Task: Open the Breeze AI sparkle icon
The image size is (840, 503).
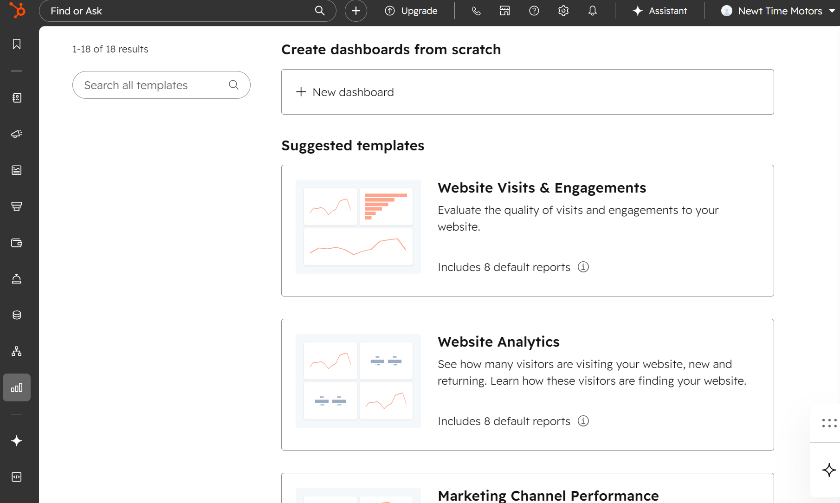Action: (x=17, y=441)
